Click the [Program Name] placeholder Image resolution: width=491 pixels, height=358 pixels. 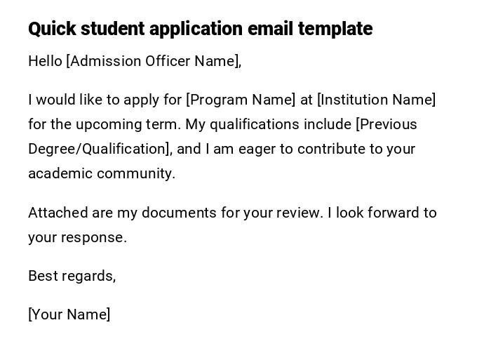coord(241,100)
